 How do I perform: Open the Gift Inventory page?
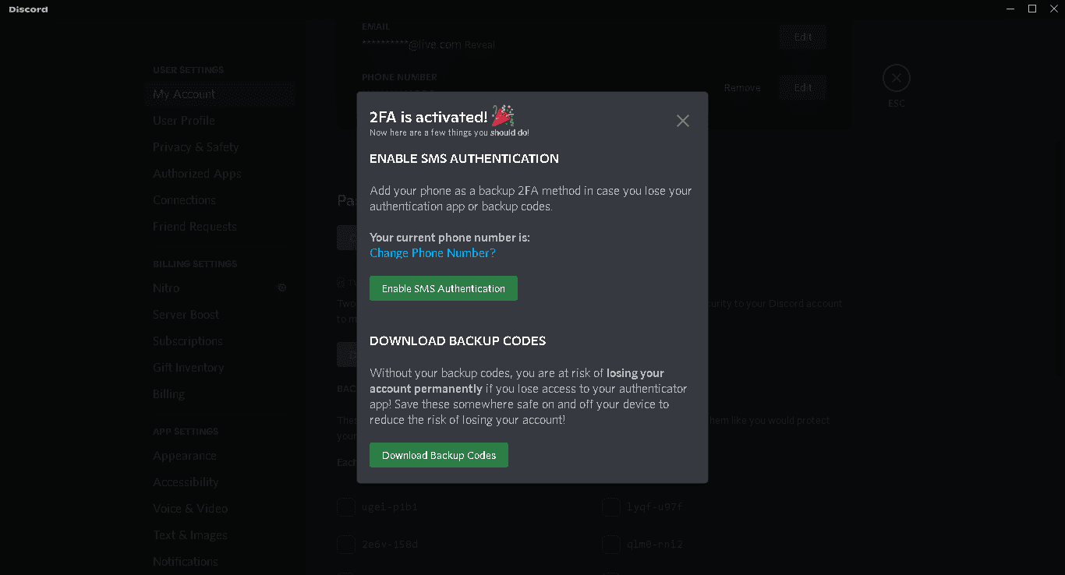[189, 368]
